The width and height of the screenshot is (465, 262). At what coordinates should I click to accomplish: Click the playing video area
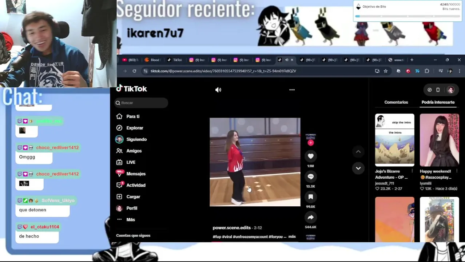pyautogui.click(x=255, y=162)
